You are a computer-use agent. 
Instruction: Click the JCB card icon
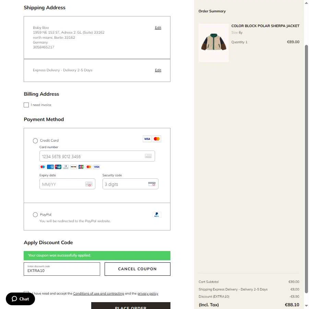[x=81, y=167]
